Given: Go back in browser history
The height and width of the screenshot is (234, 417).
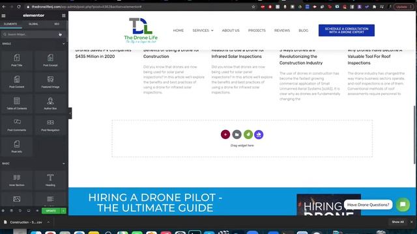Looking at the screenshot, I should click(x=4, y=7).
